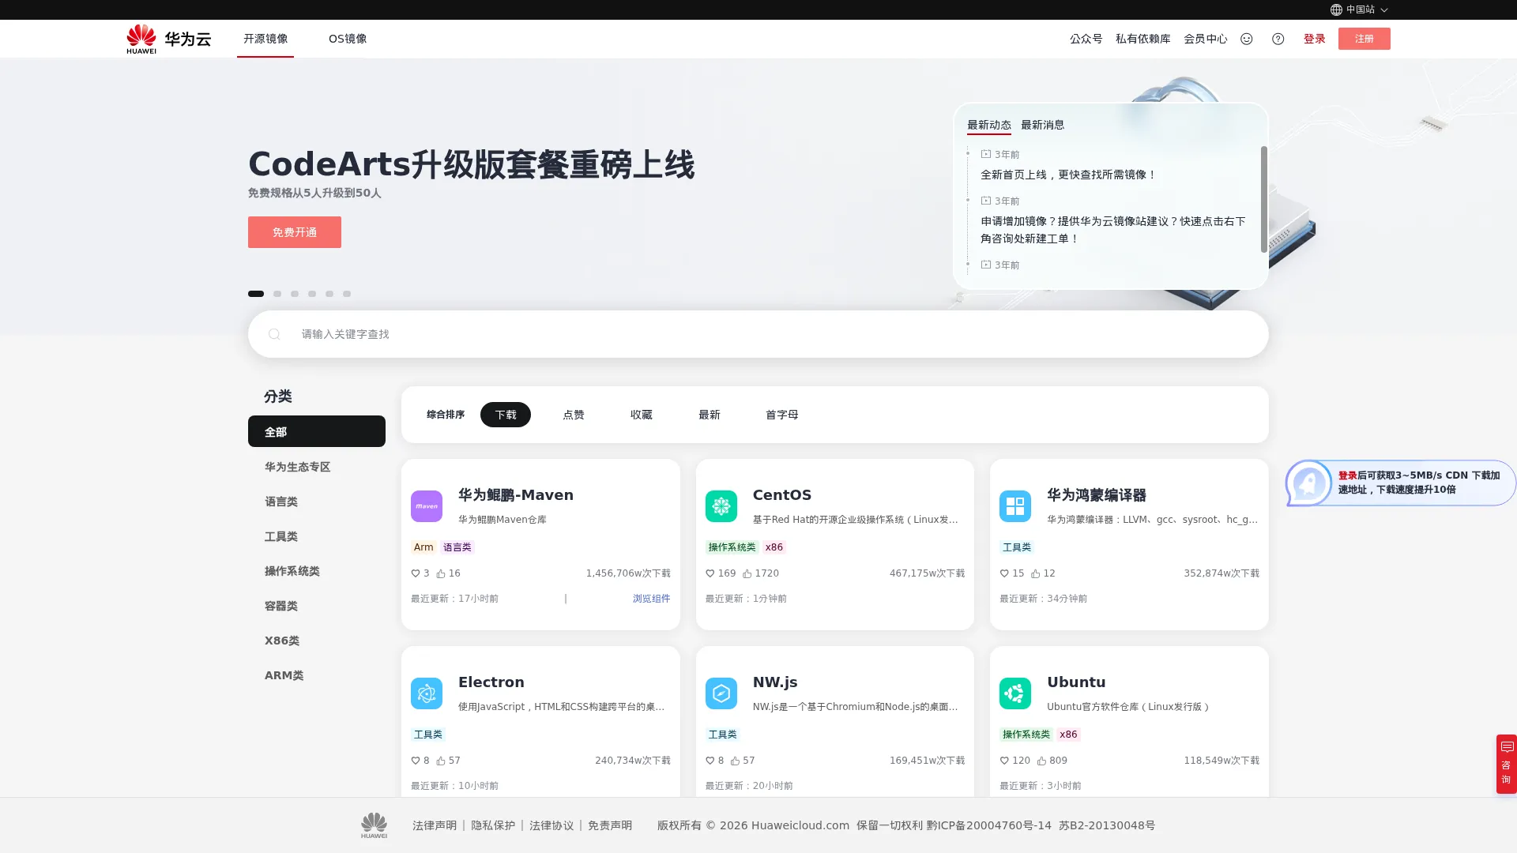Favorite NW.js with its heart icon
The width and height of the screenshot is (1517, 853).
coord(710,761)
